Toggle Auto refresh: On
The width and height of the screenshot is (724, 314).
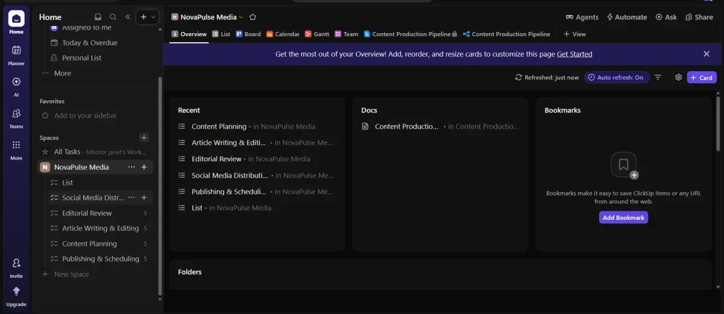616,77
